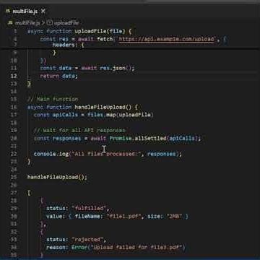Click the '// Wait for all API responses' comment

click(x=79, y=131)
